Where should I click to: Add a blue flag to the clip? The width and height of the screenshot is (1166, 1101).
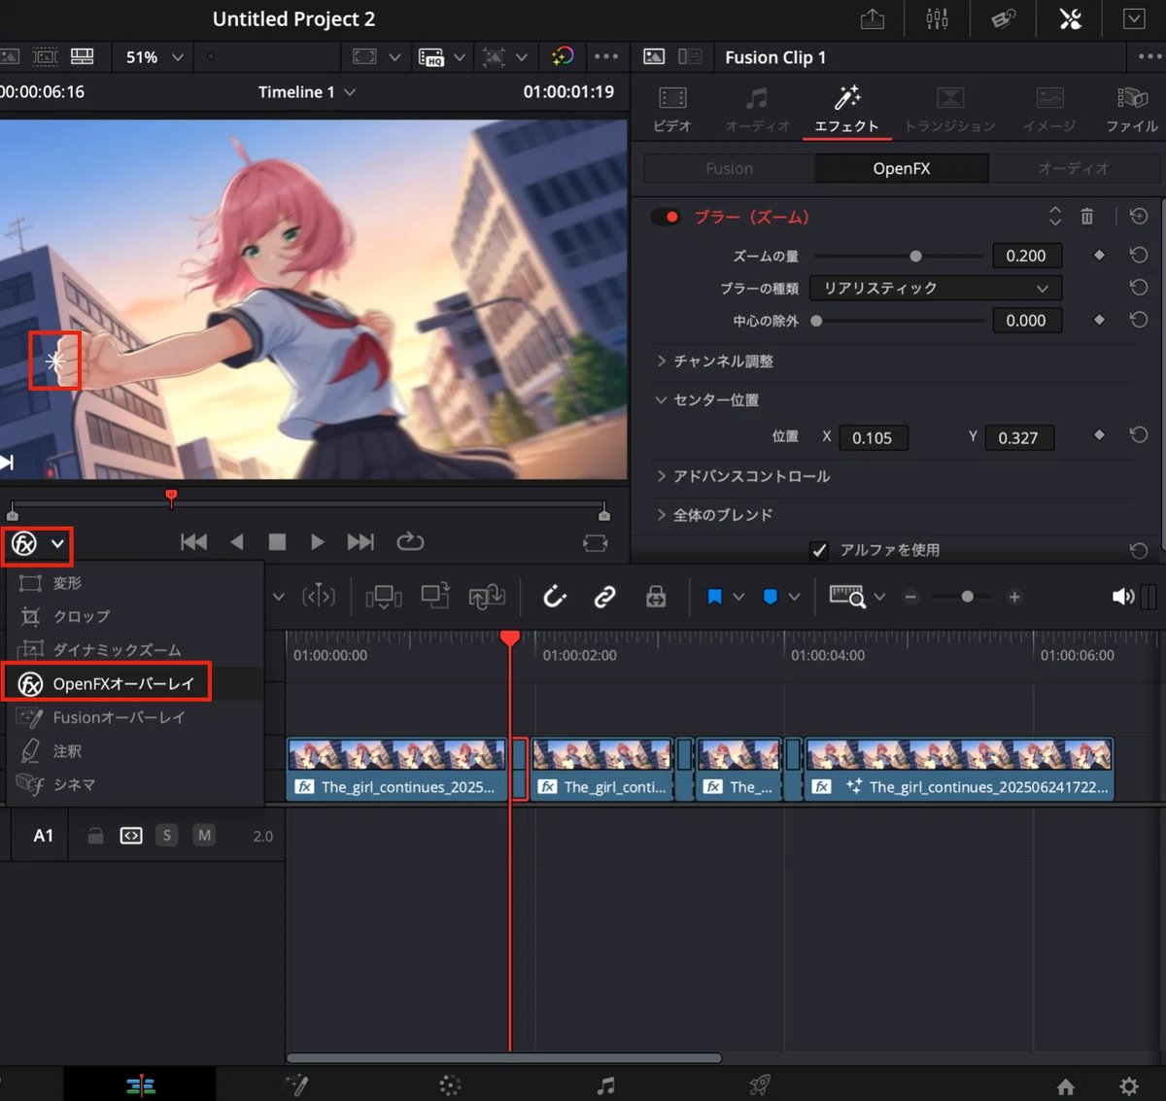714,597
